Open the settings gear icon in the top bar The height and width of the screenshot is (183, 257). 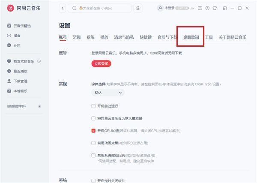point(208,8)
